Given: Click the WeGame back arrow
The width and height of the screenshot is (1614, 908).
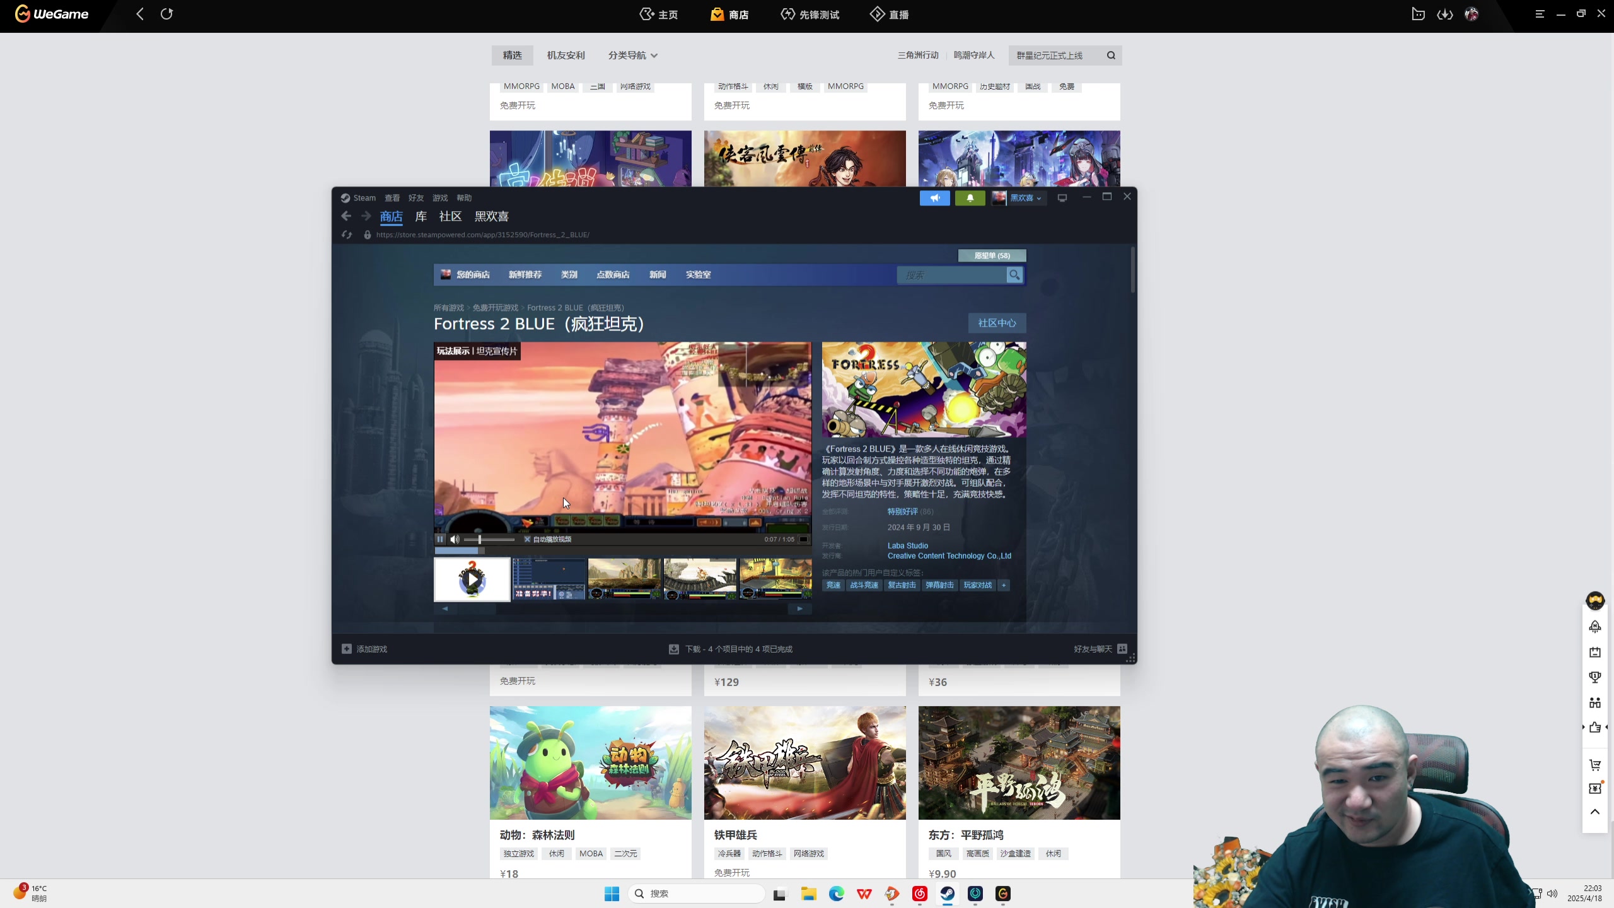Looking at the screenshot, I should click(140, 14).
